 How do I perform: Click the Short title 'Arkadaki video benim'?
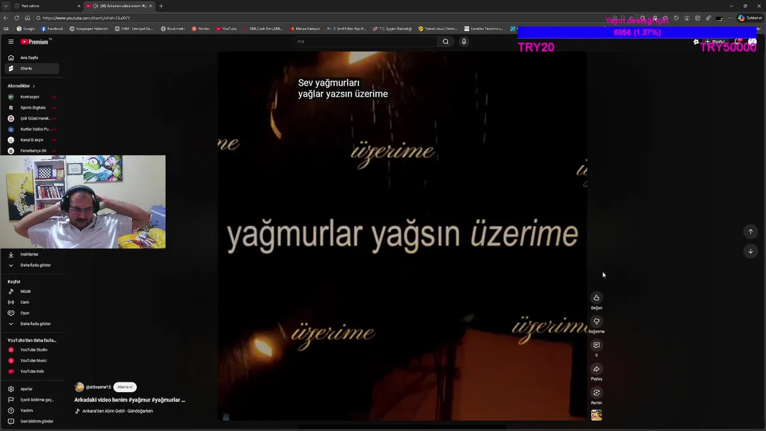point(130,400)
